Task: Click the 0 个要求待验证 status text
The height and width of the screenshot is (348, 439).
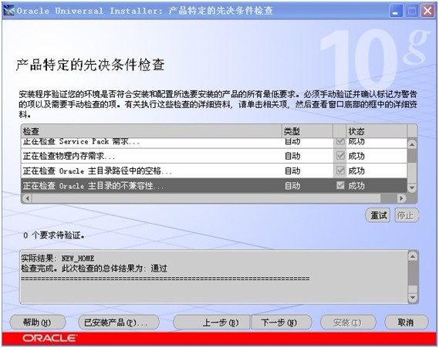Action: [54, 235]
